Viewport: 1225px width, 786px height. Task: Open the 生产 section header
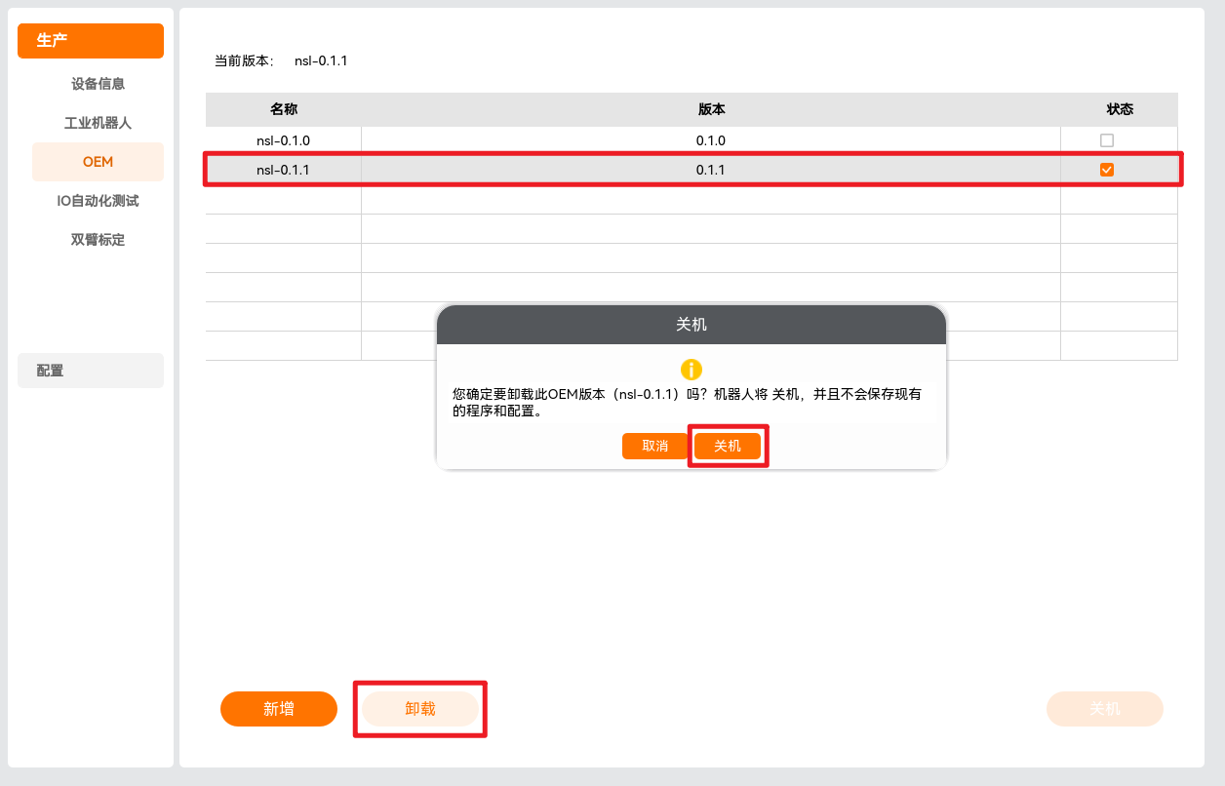[91, 41]
